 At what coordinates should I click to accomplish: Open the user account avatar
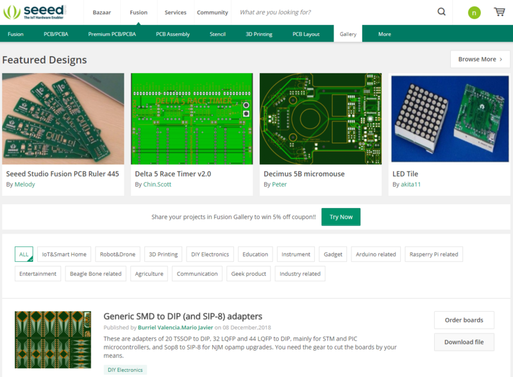coord(474,13)
